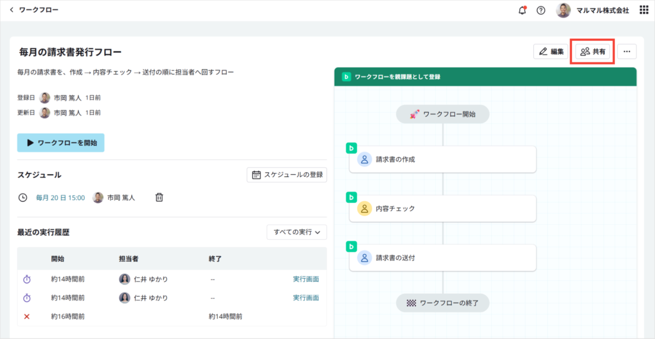Select the ワークフローの終了 node

[443, 302]
